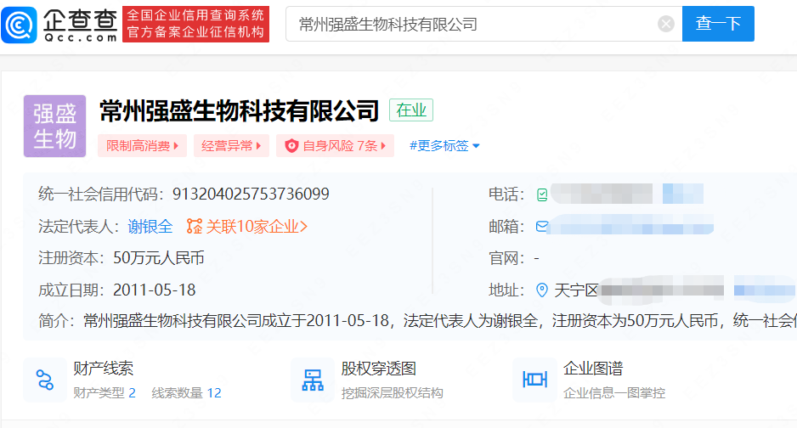797x428 pixels.
Task: Open the 天宁区 address link
Action: click(576, 290)
